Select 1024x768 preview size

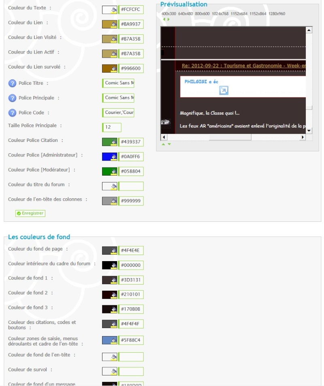pyautogui.click(x=220, y=14)
